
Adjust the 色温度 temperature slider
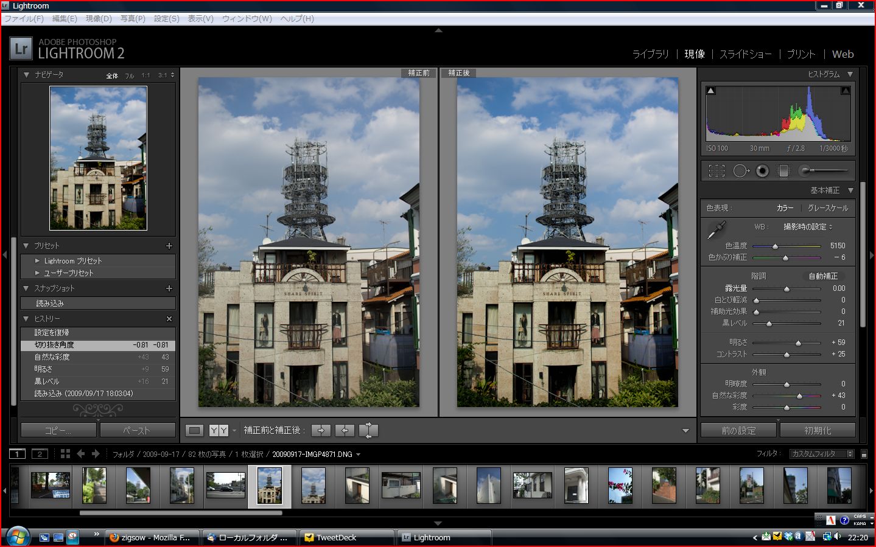(775, 246)
